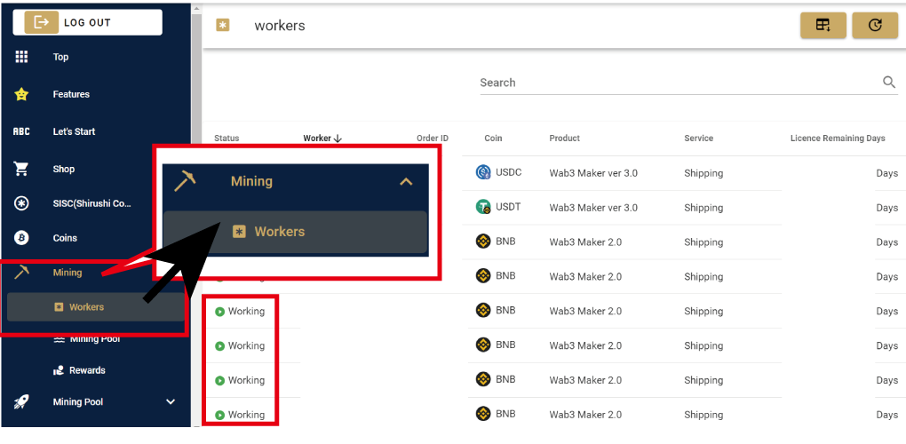Click the Status column header

pos(226,139)
